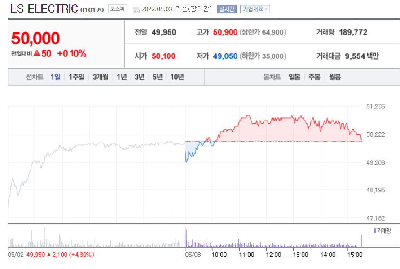Image resolution: width=400 pixels, height=269 pixels.
Task: Click the 봉차트 label
Action: [272, 77]
